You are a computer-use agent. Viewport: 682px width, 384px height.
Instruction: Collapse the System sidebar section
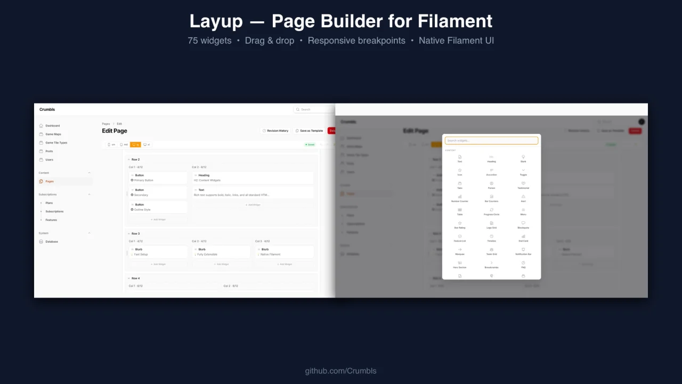pyautogui.click(x=89, y=233)
